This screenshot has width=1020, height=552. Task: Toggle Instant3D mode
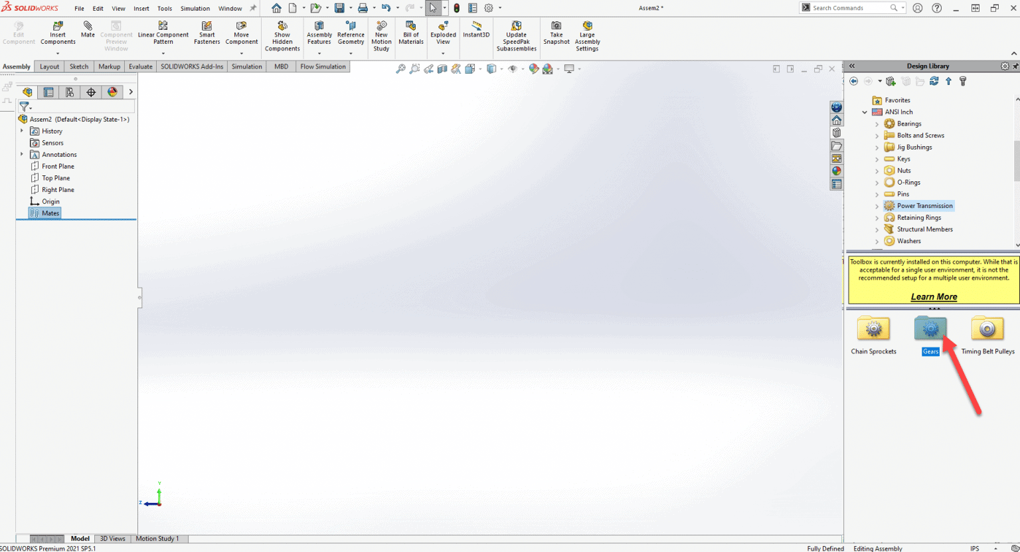476,29
